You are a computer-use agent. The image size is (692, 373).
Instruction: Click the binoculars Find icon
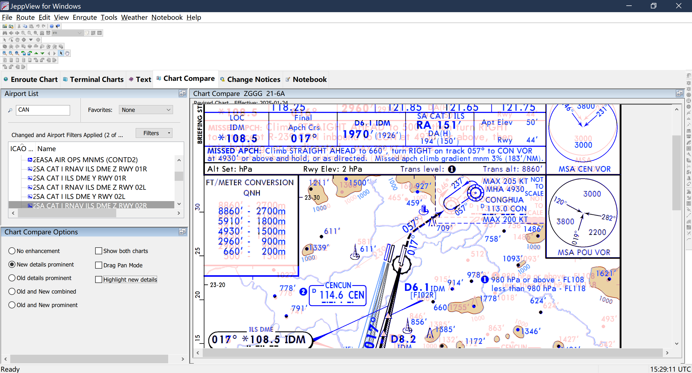pyautogui.click(x=5, y=33)
